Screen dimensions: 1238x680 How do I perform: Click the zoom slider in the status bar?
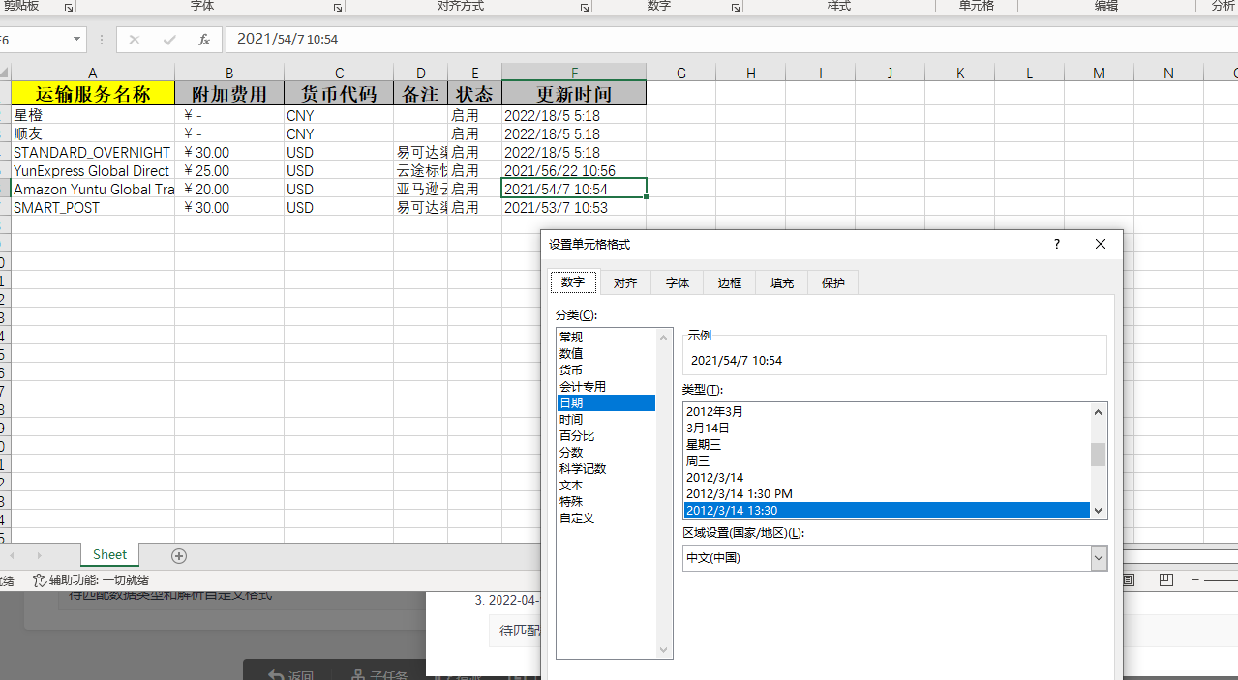[x=1220, y=579]
